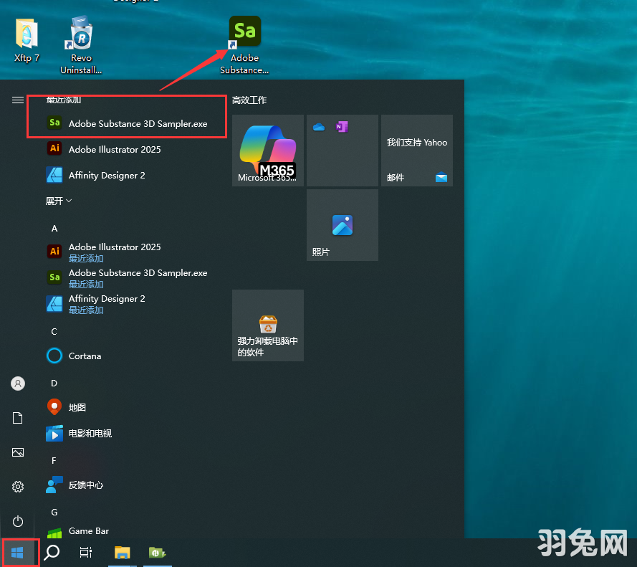
Task: Click letter header A to open alphabet index
Action: 53,228
